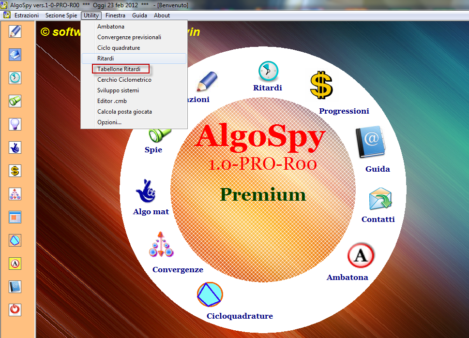
Task: Open the Sezione Spie menu
Action: tap(61, 15)
